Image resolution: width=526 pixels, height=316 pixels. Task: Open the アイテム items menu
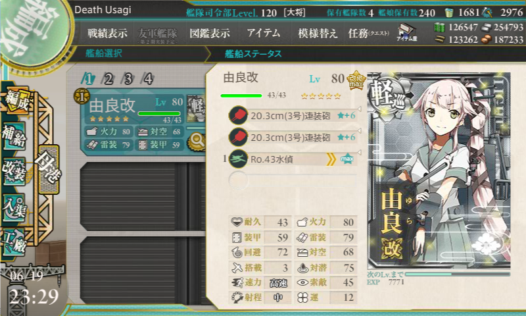tap(264, 33)
